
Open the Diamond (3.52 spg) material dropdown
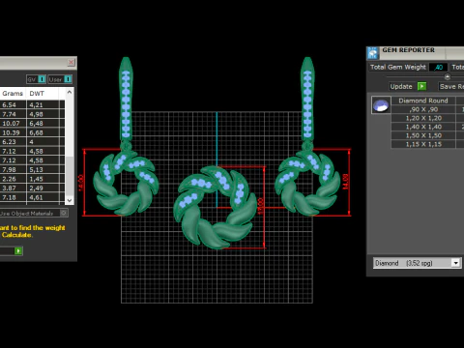(417, 263)
